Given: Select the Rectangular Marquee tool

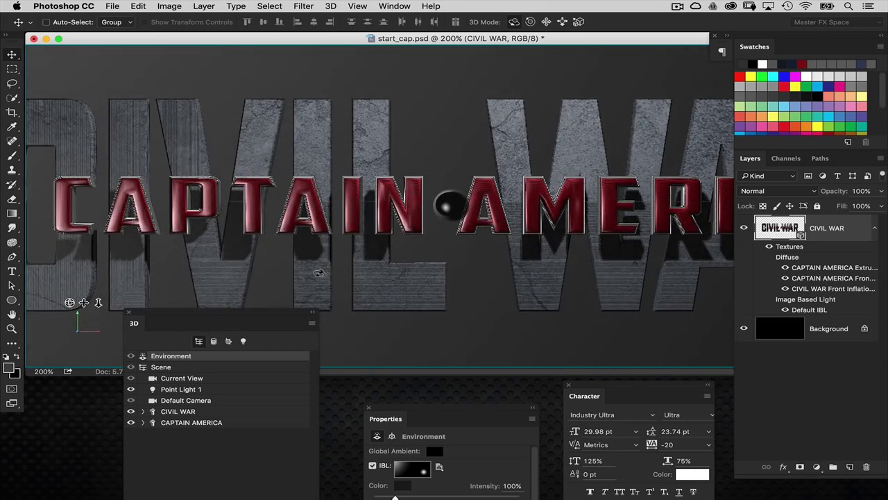Looking at the screenshot, I should 12,69.
